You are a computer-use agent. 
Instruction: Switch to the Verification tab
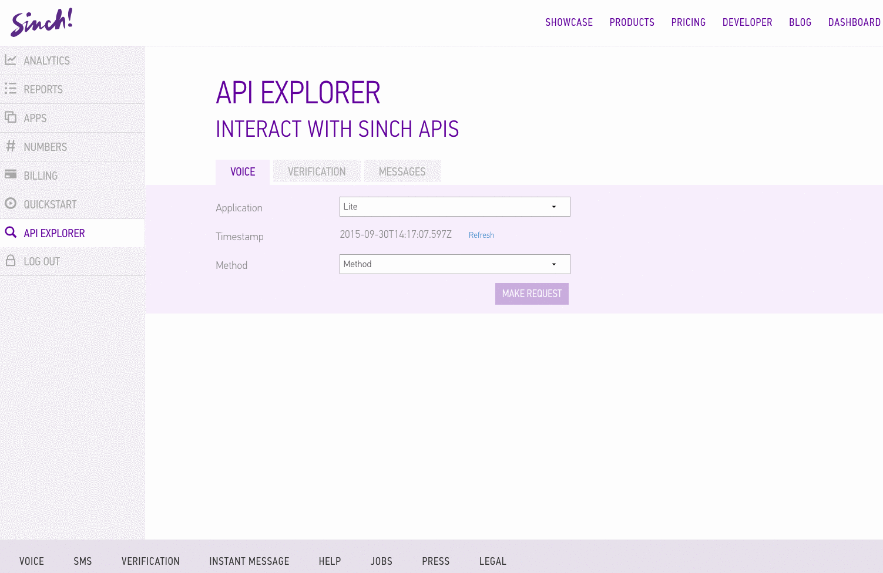[317, 171]
